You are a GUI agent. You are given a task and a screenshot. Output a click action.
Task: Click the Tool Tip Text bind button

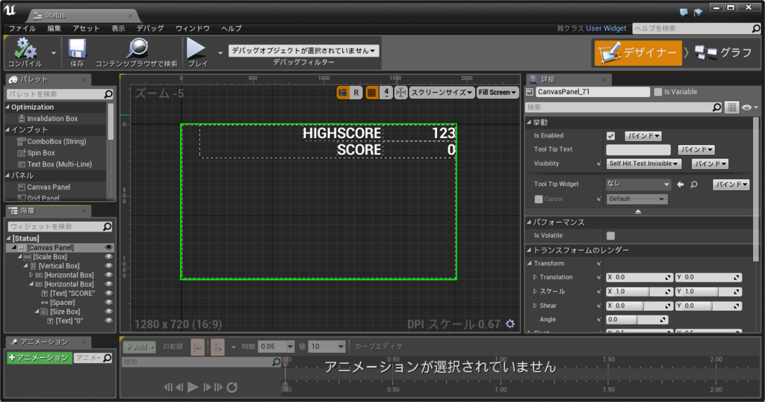(696, 149)
